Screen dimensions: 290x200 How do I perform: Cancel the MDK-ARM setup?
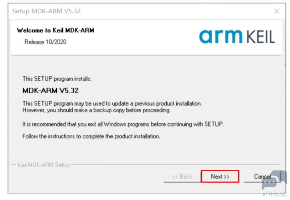(262, 176)
